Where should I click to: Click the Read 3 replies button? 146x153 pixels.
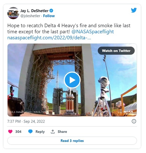[x=72, y=141]
